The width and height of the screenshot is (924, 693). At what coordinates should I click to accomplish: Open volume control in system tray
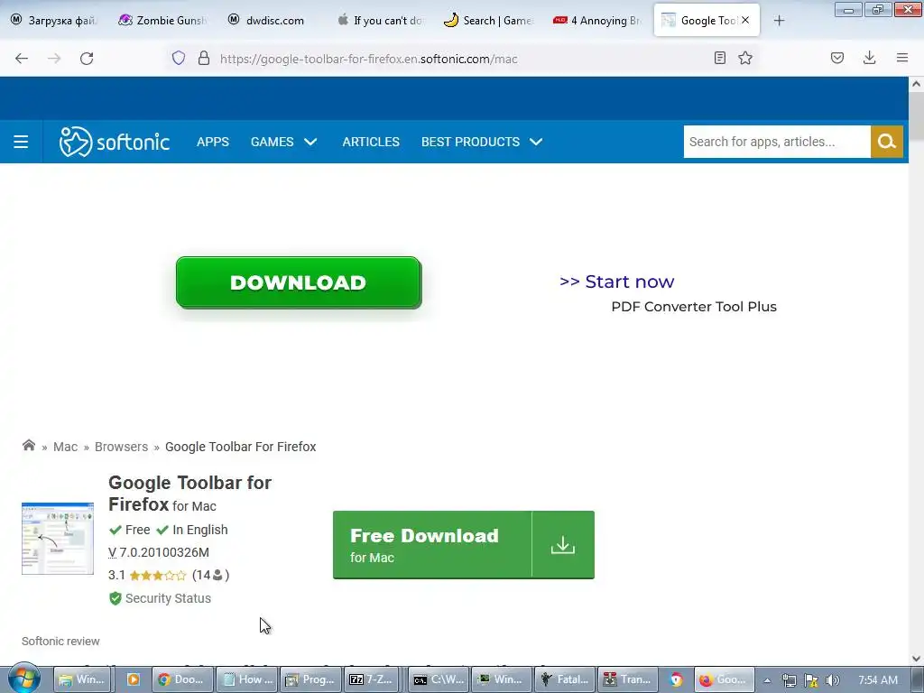click(833, 680)
